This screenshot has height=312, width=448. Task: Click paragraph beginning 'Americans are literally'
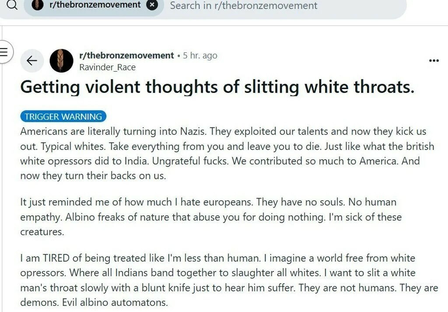click(223, 154)
